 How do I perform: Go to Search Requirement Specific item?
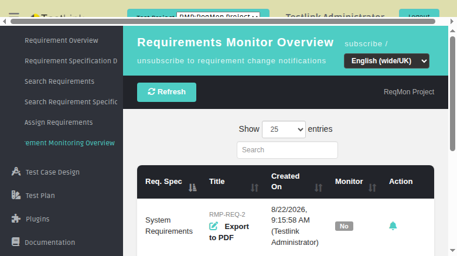pos(71,102)
